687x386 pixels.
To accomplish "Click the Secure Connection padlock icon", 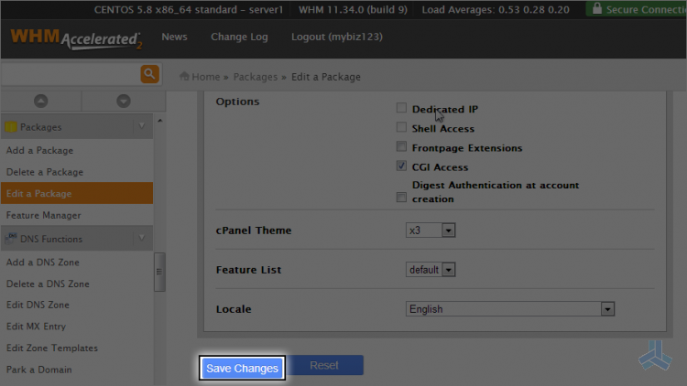I will (x=596, y=8).
